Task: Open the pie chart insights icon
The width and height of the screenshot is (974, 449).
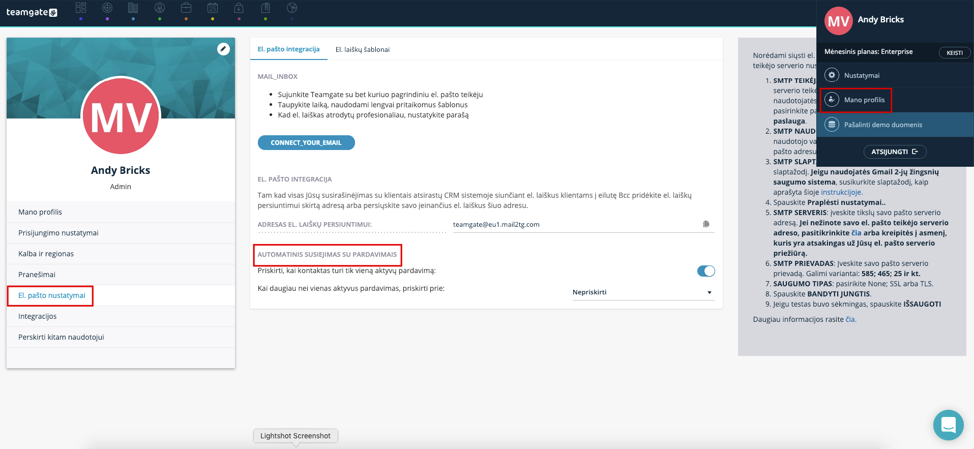Action: tap(292, 8)
